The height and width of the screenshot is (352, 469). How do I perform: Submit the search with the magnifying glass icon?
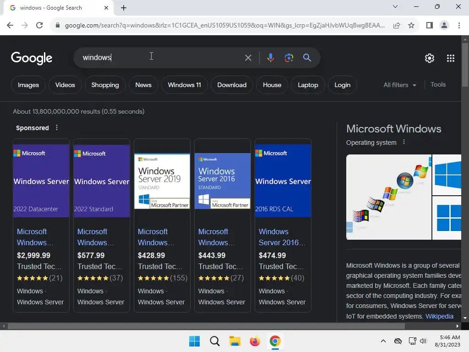[x=307, y=57]
